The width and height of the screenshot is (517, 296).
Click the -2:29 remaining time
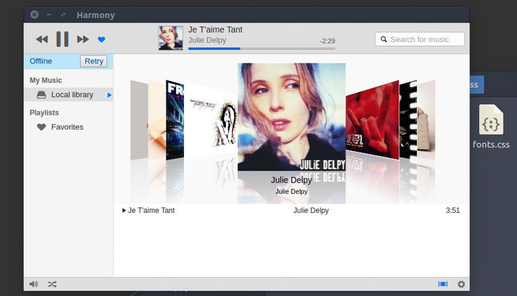[x=328, y=41]
